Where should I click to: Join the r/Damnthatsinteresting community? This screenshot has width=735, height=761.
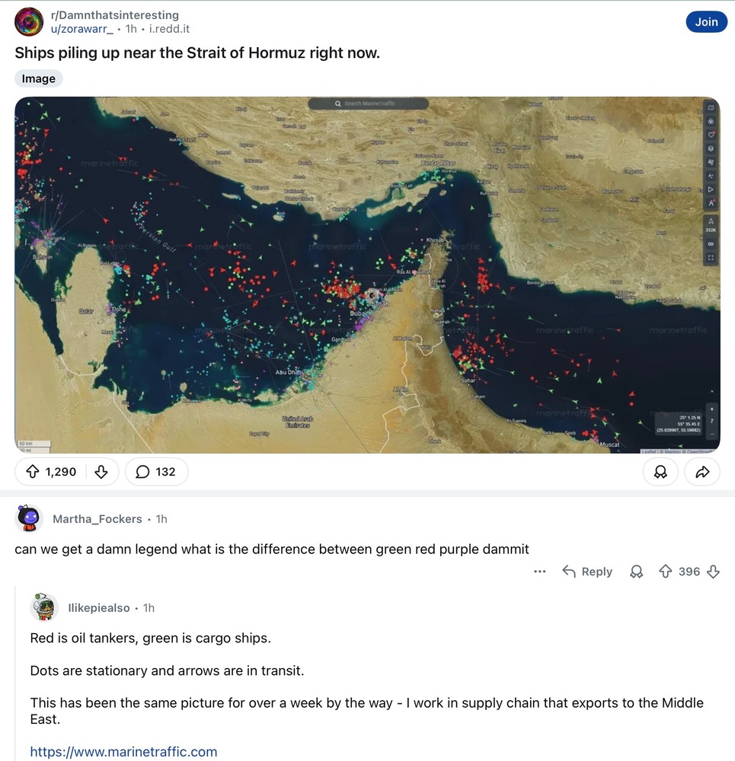point(706,22)
